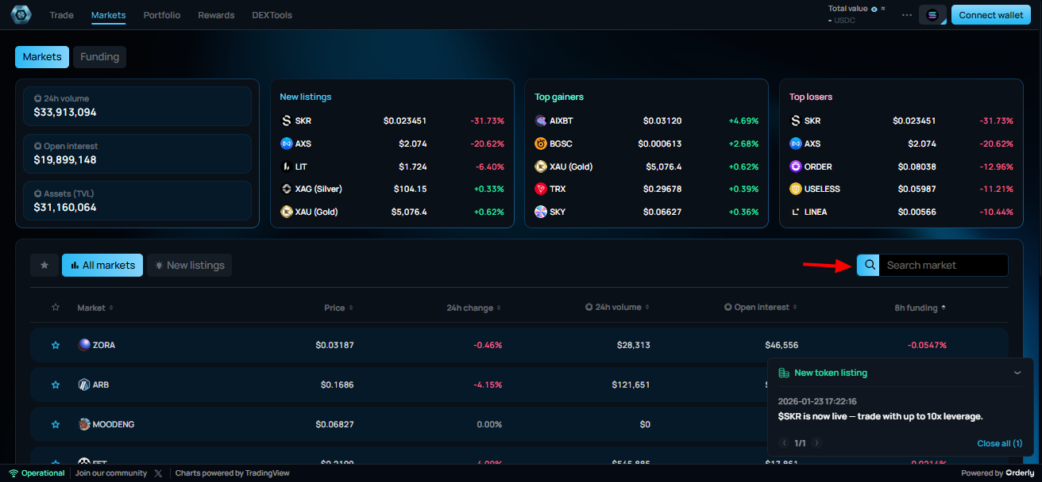Click the XAU (Gold) icon in New listings
Image resolution: width=1042 pixels, height=482 pixels.
(287, 212)
